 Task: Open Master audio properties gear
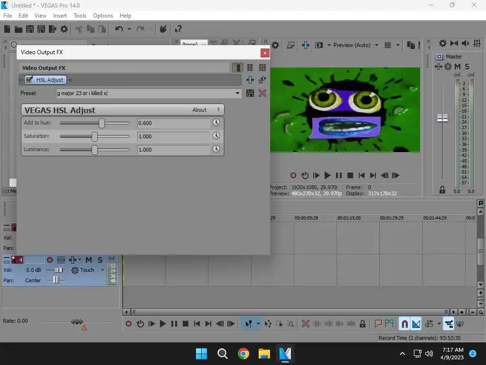448,67
